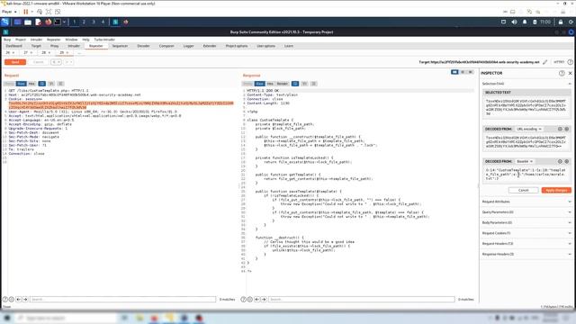This screenshot has width=576, height=324.
Task: Toggle show non-printable characters in request
Action: coord(51,84)
